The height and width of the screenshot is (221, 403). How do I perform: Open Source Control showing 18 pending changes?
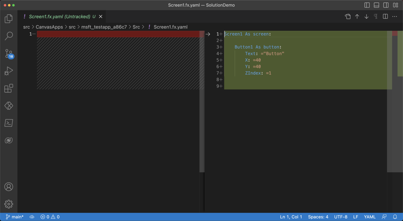[x=9, y=53]
